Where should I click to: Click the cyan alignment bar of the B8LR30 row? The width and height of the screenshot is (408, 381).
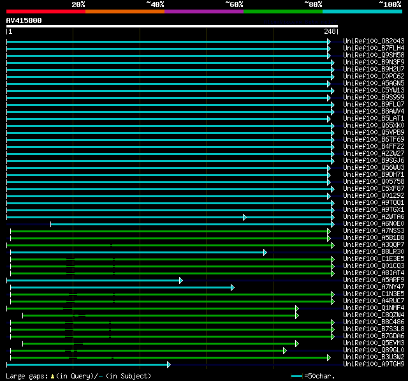coord(138,252)
